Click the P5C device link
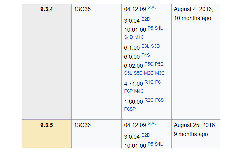The image size is (245, 154). coord(149,64)
